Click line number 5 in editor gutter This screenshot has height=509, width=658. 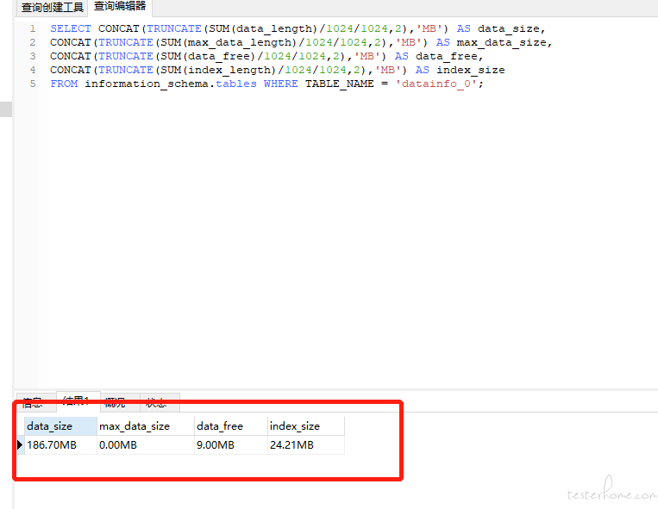(x=32, y=84)
